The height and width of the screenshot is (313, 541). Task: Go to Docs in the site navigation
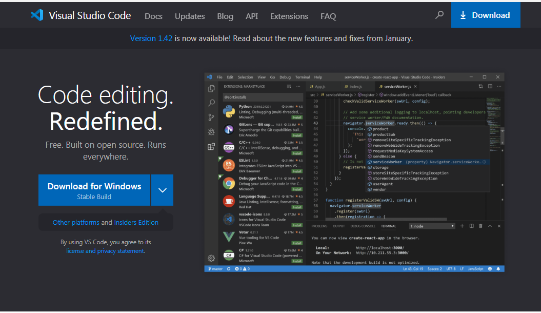pos(153,16)
